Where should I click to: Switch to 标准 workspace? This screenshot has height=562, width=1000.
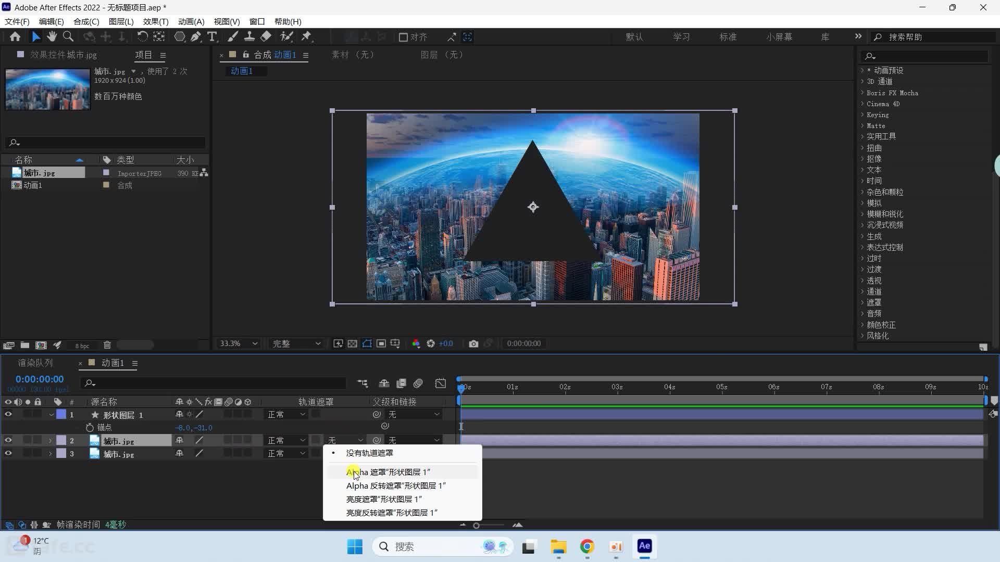pos(728,37)
